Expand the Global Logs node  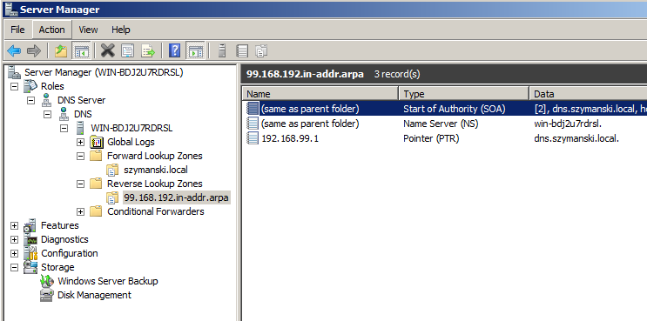click(x=80, y=142)
